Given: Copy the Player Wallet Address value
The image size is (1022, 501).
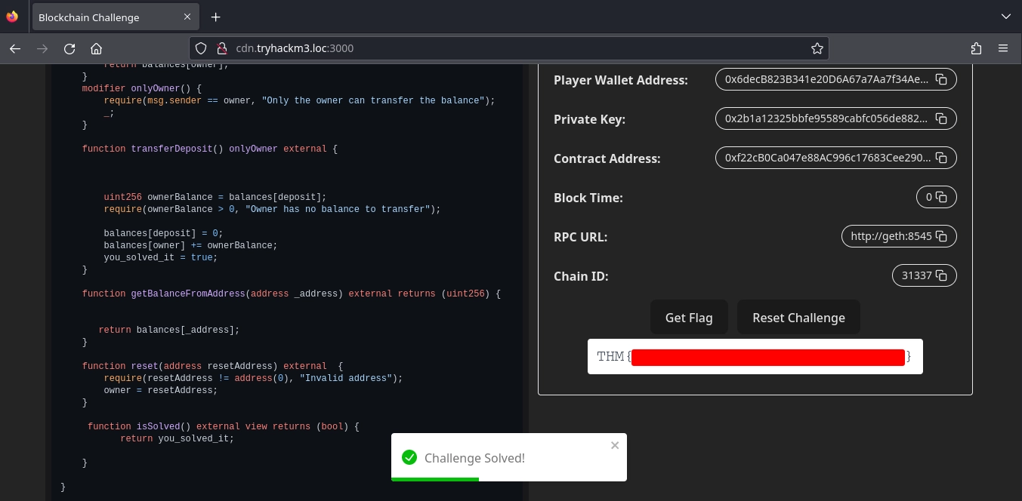Looking at the screenshot, I should coord(941,79).
